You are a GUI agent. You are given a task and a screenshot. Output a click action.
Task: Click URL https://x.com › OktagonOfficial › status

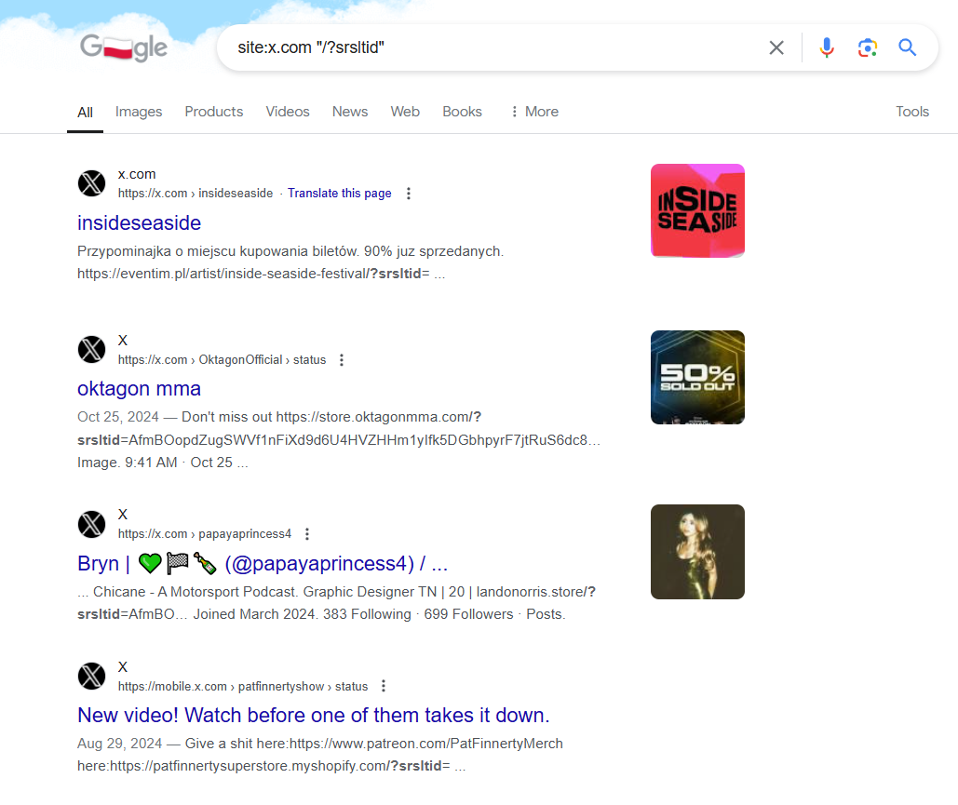222,360
